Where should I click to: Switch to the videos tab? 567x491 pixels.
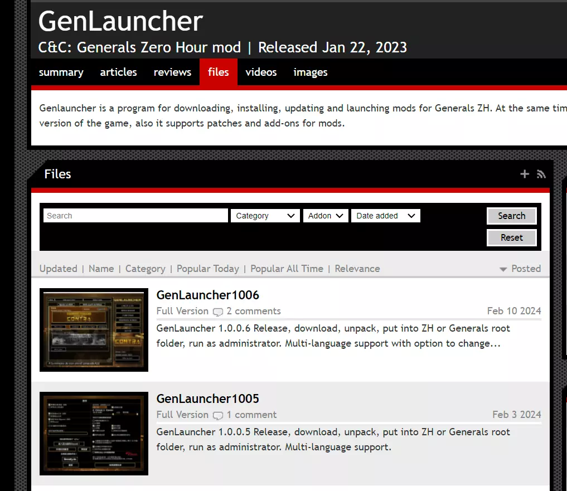261,72
